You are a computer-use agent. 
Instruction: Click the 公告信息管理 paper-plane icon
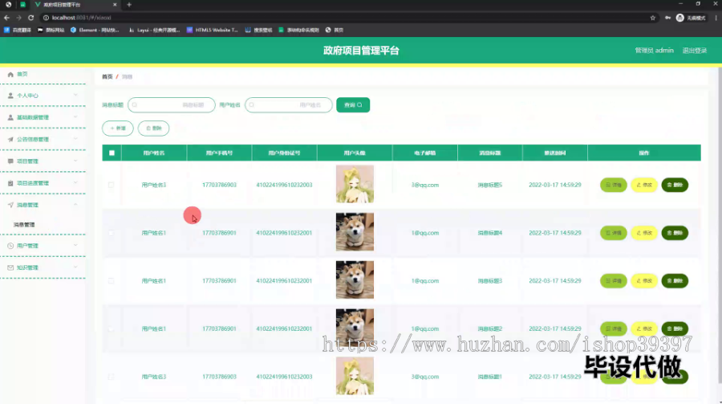pyautogui.click(x=10, y=139)
